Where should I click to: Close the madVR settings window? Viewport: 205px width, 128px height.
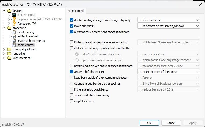[200, 4]
